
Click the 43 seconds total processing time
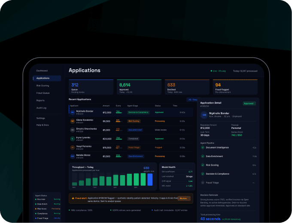coord(210,219)
